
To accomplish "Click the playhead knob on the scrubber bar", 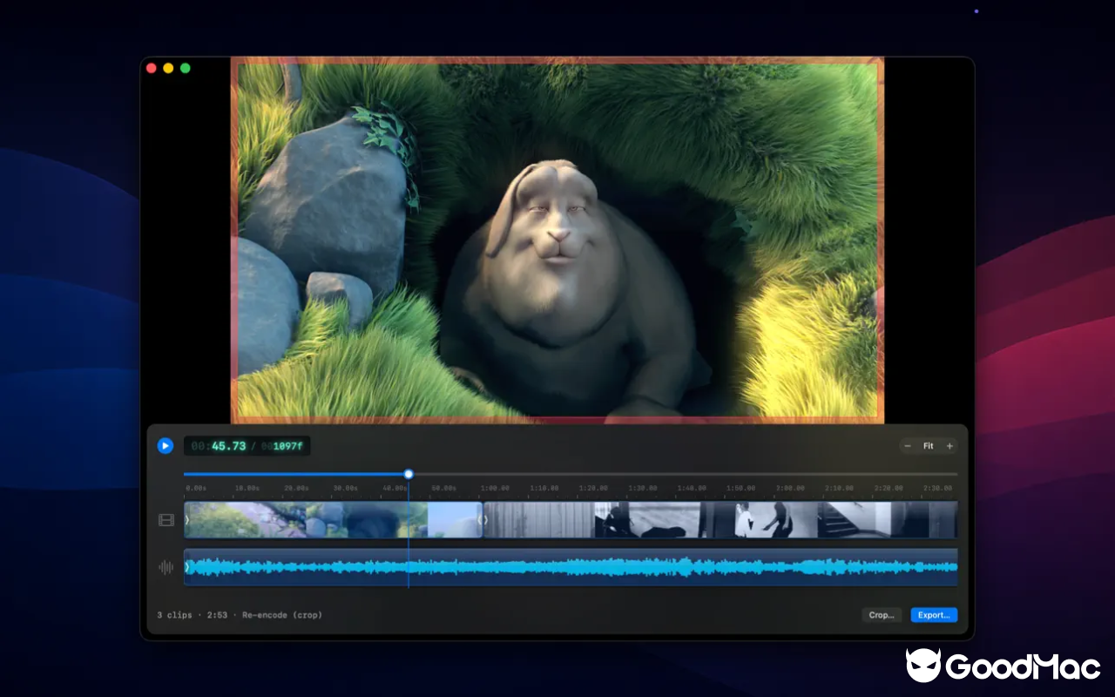I will (x=409, y=474).
